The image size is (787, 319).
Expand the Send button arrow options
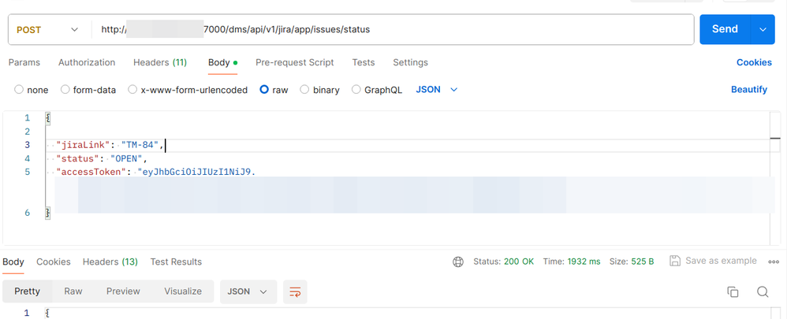click(763, 30)
